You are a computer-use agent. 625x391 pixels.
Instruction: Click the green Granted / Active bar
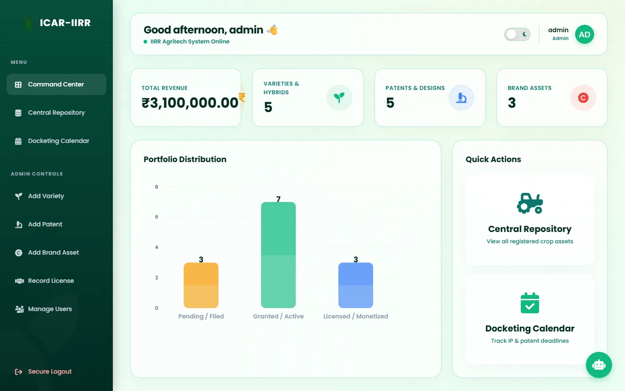point(279,255)
